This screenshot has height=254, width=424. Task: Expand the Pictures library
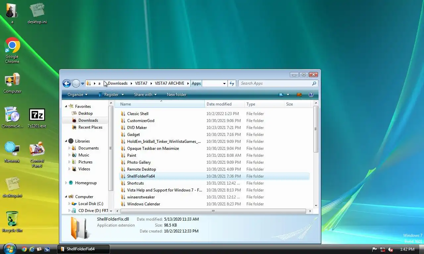click(x=69, y=162)
